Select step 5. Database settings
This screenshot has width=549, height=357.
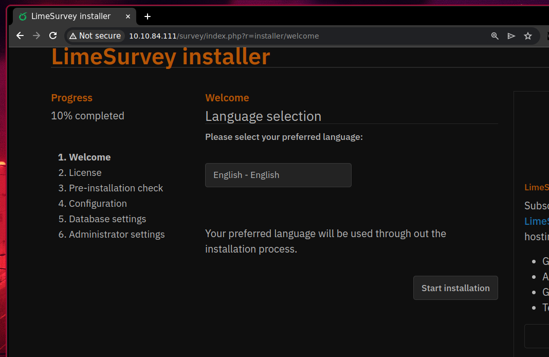click(102, 219)
